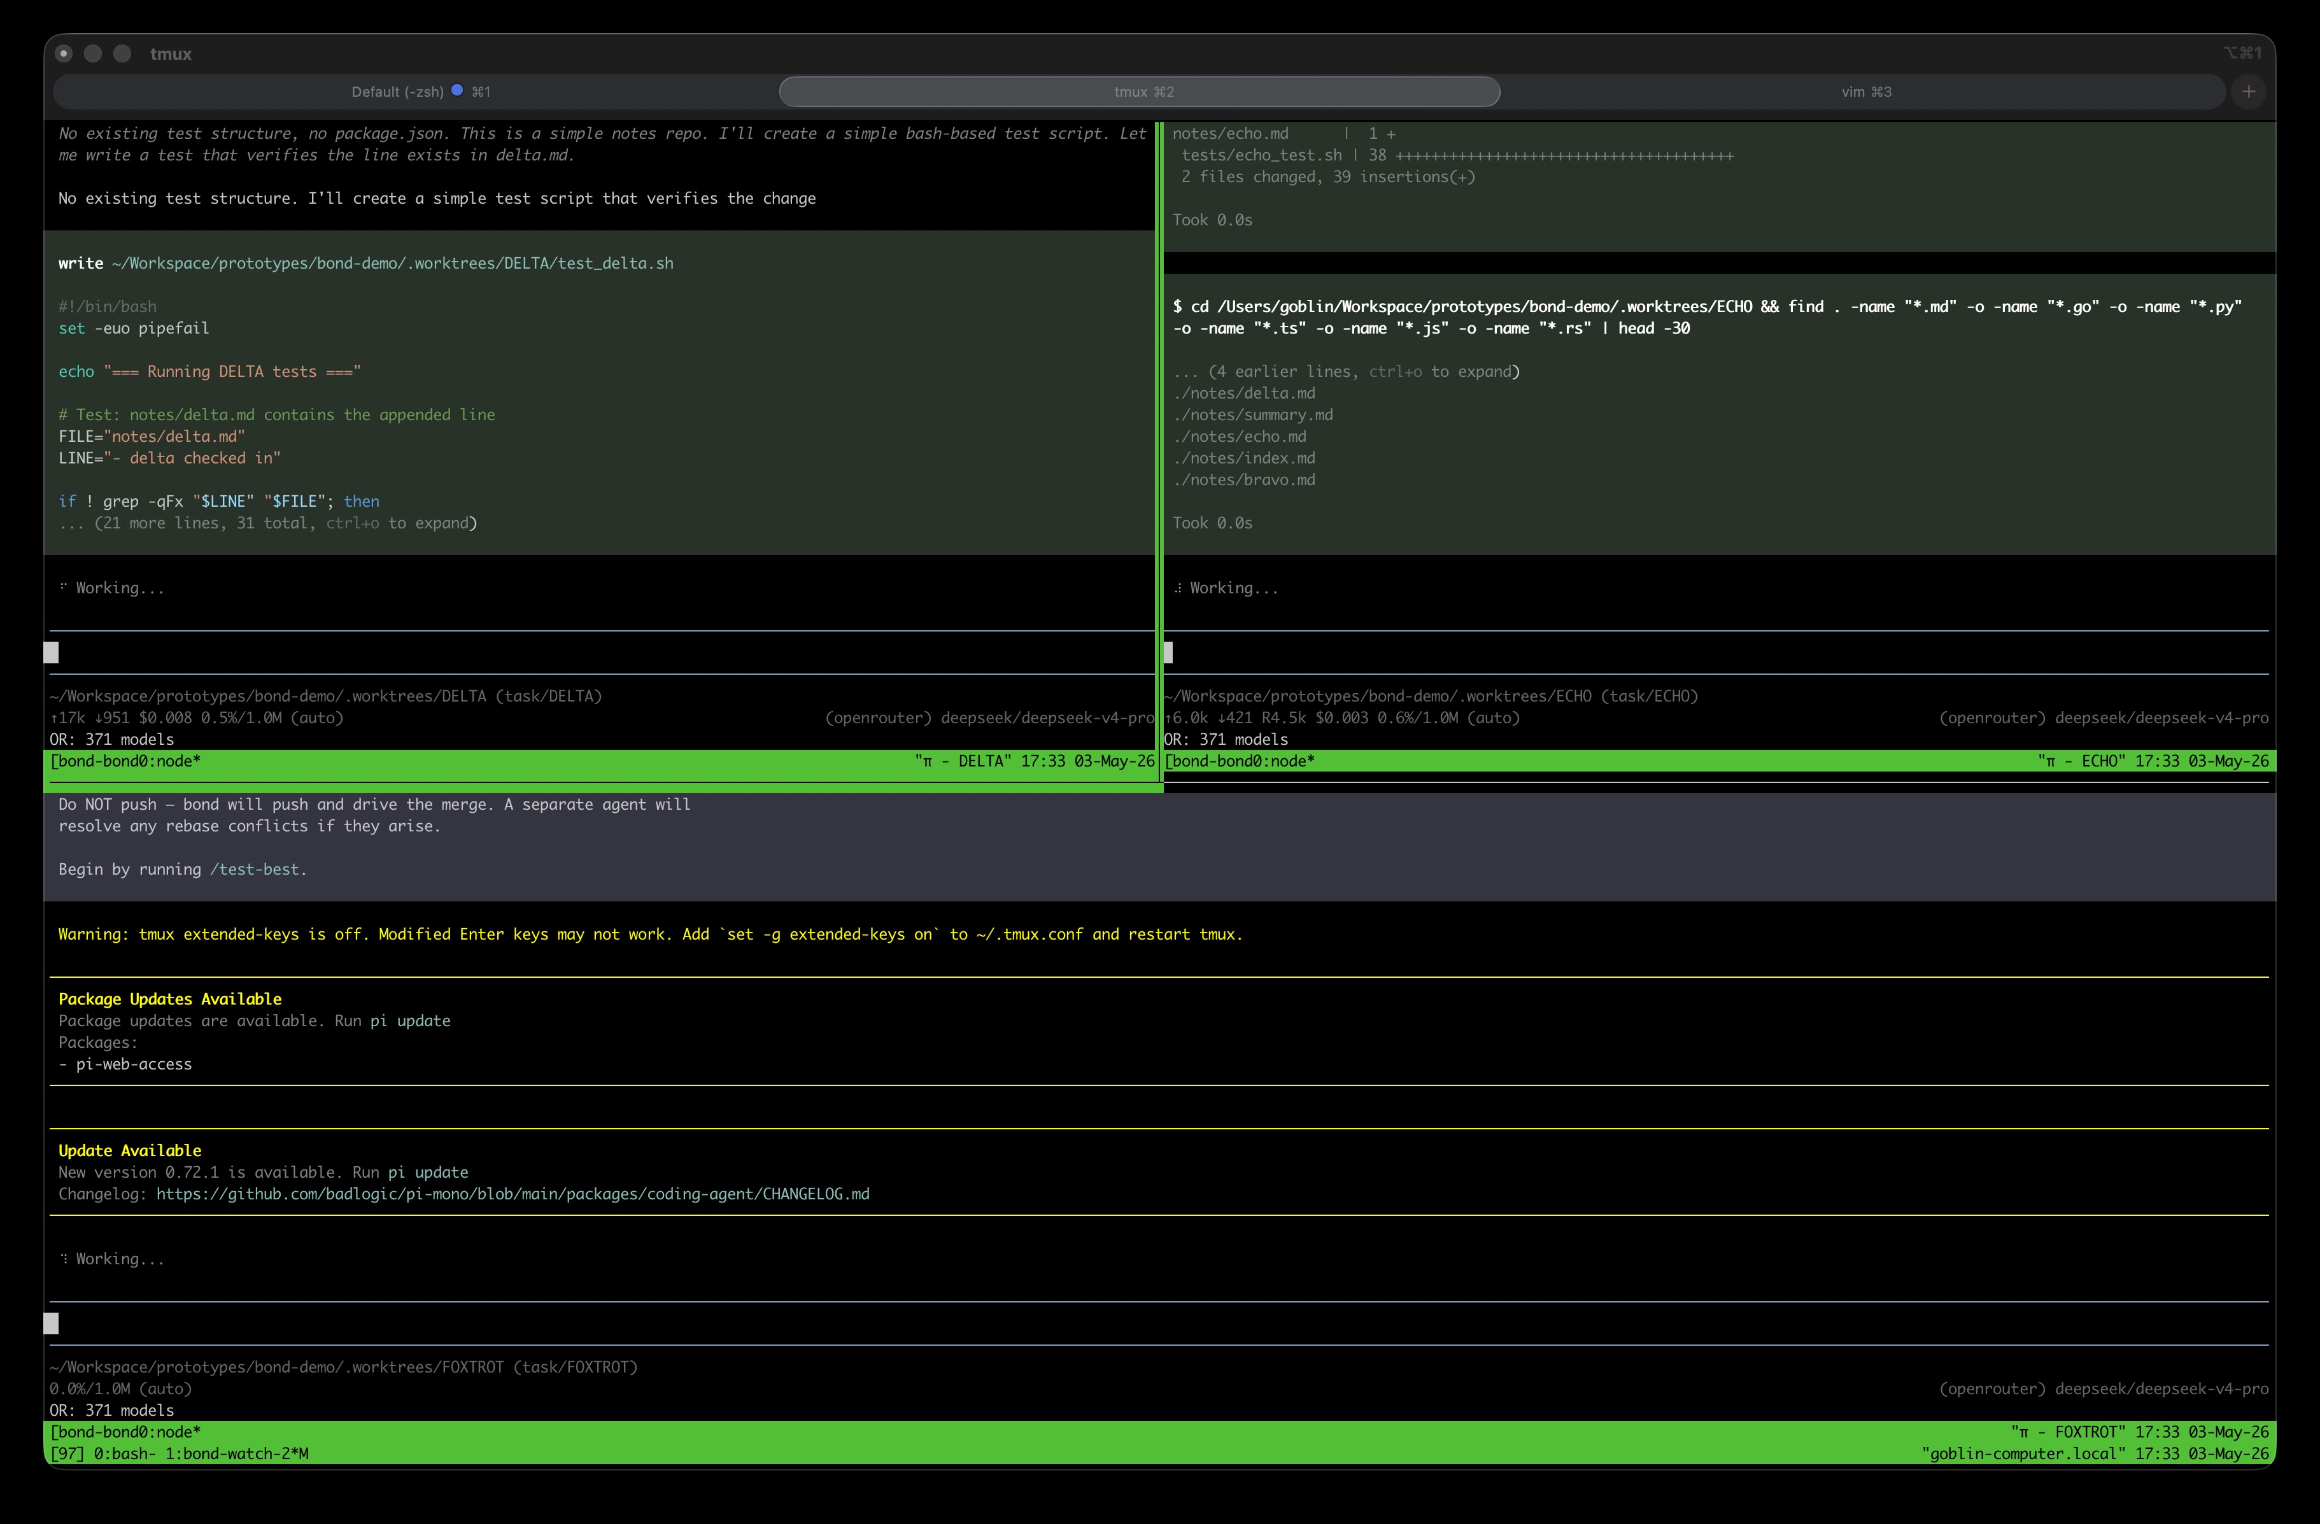Screen dimensions: 2320x1524
Task: Click the FOXTROT worktree path (task/FOXTROT)
Action: (343, 1367)
